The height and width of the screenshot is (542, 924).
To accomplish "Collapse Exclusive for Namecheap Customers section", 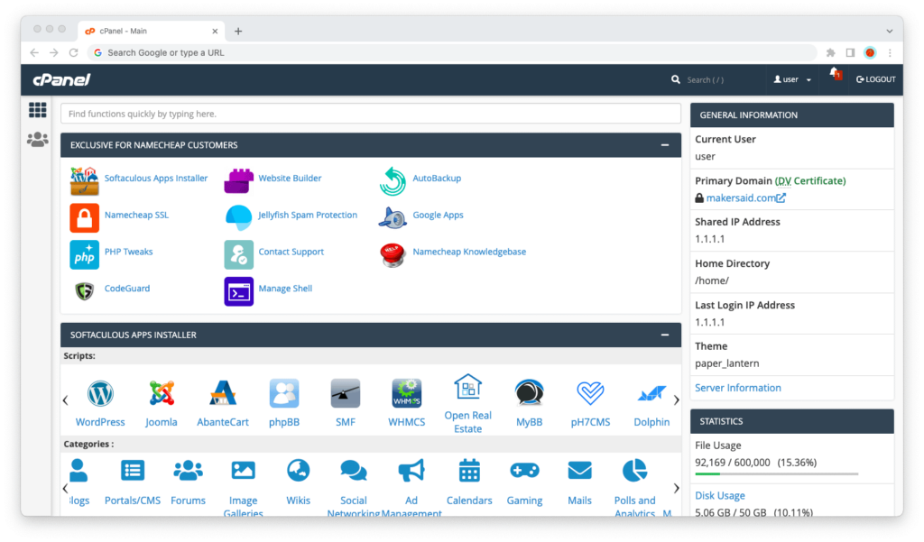I will coord(665,145).
